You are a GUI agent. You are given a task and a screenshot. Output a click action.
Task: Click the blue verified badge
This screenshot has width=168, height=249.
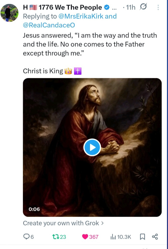pos(107,8)
